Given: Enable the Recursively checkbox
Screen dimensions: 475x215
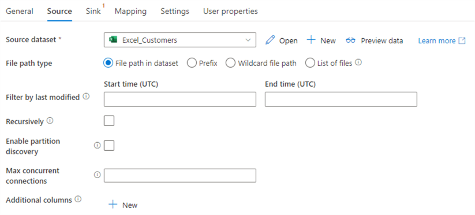Looking at the screenshot, I should pos(109,121).
